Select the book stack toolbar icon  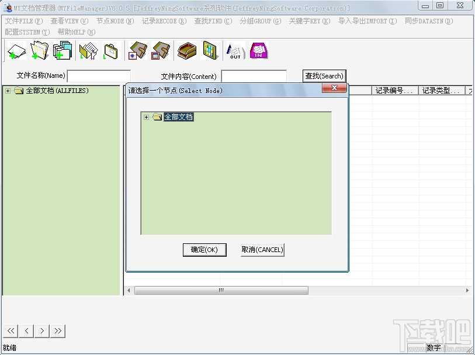[x=186, y=51]
